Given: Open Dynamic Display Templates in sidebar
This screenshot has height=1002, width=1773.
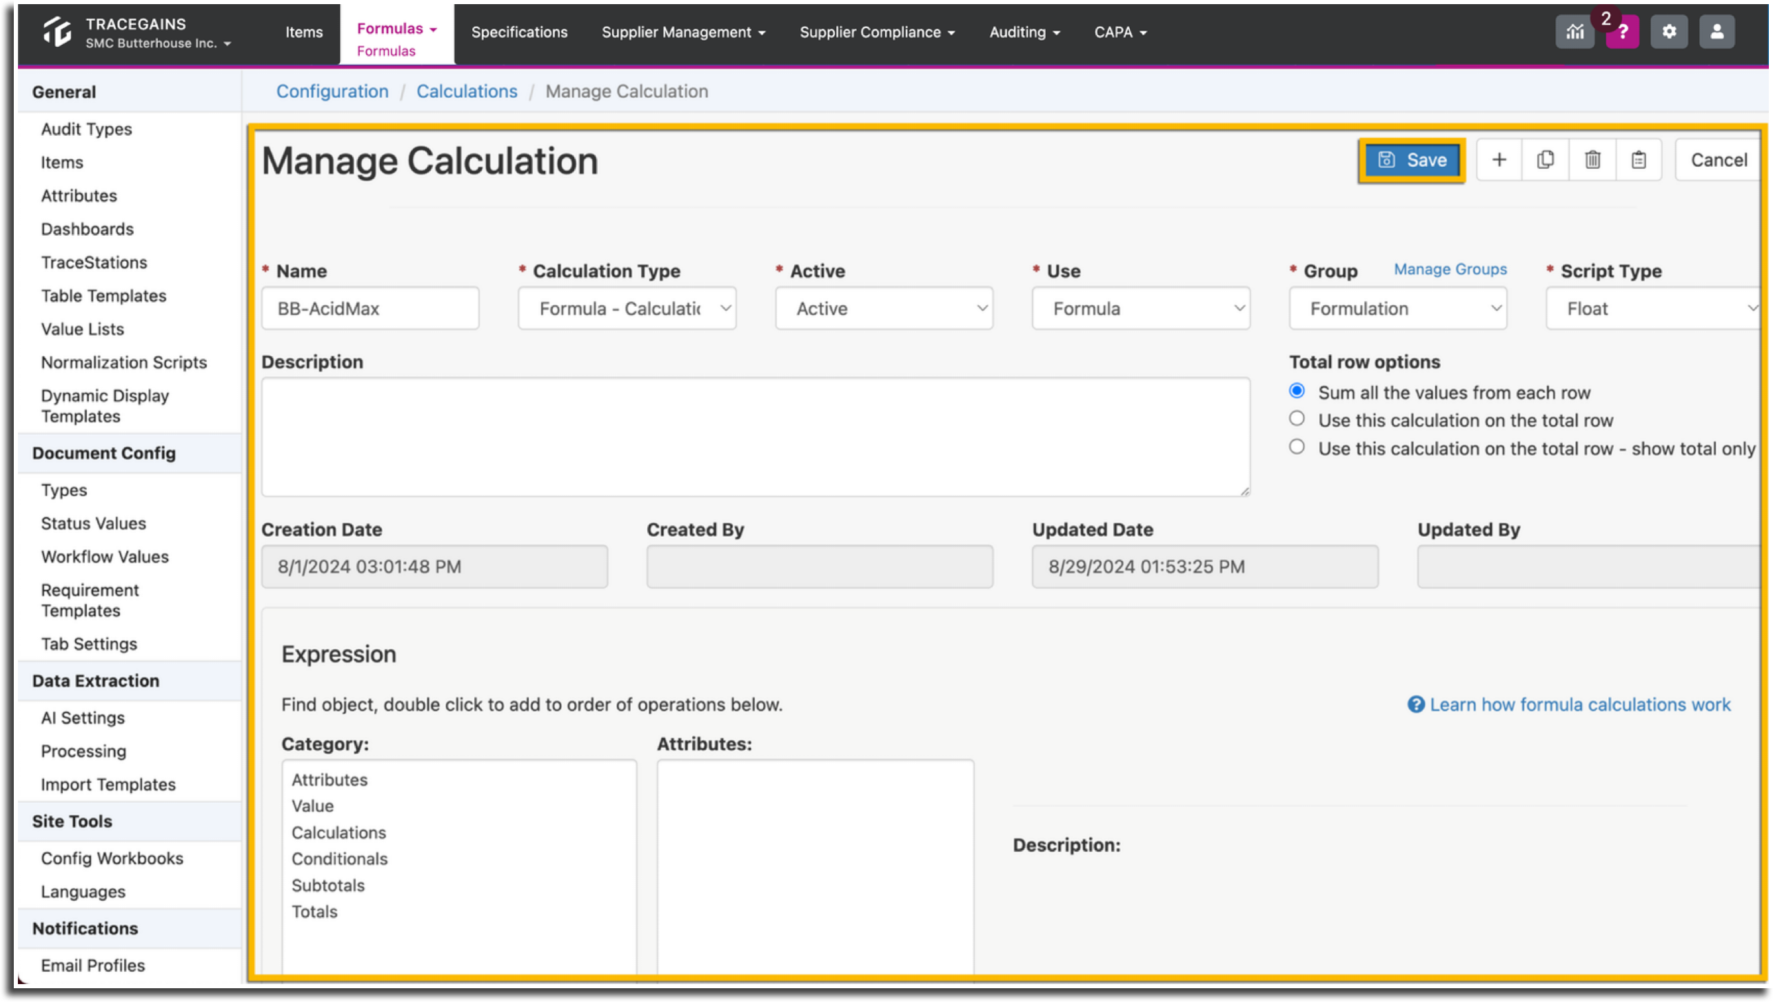Looking at the screenshot, I should pos(105,406).
